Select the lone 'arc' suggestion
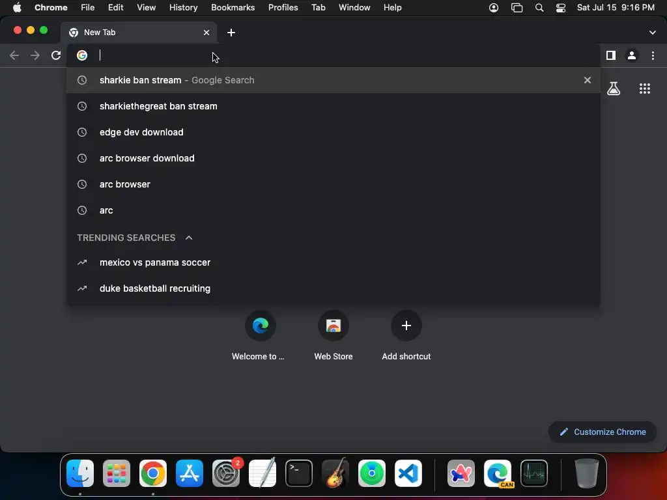 click(333, 210)
